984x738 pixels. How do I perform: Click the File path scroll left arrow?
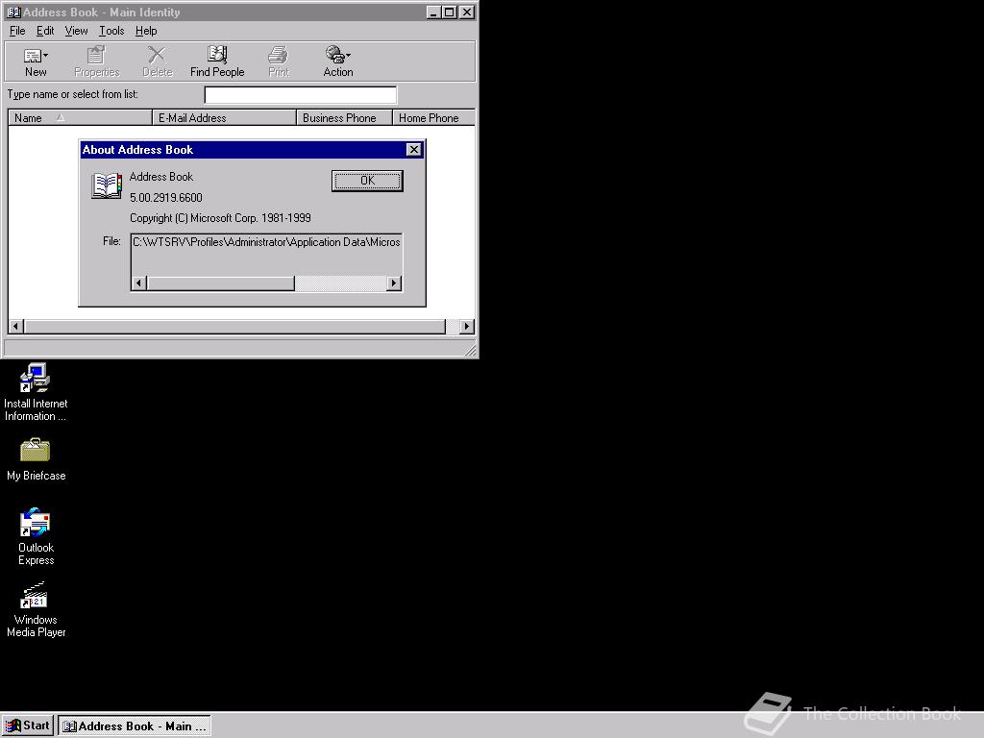click(x=139, y=283)
